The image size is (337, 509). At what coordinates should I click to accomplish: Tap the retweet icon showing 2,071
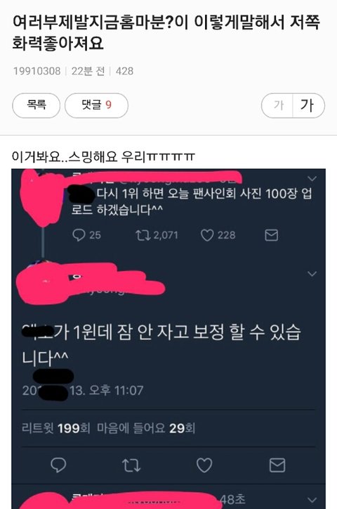[x=143, y=235]
